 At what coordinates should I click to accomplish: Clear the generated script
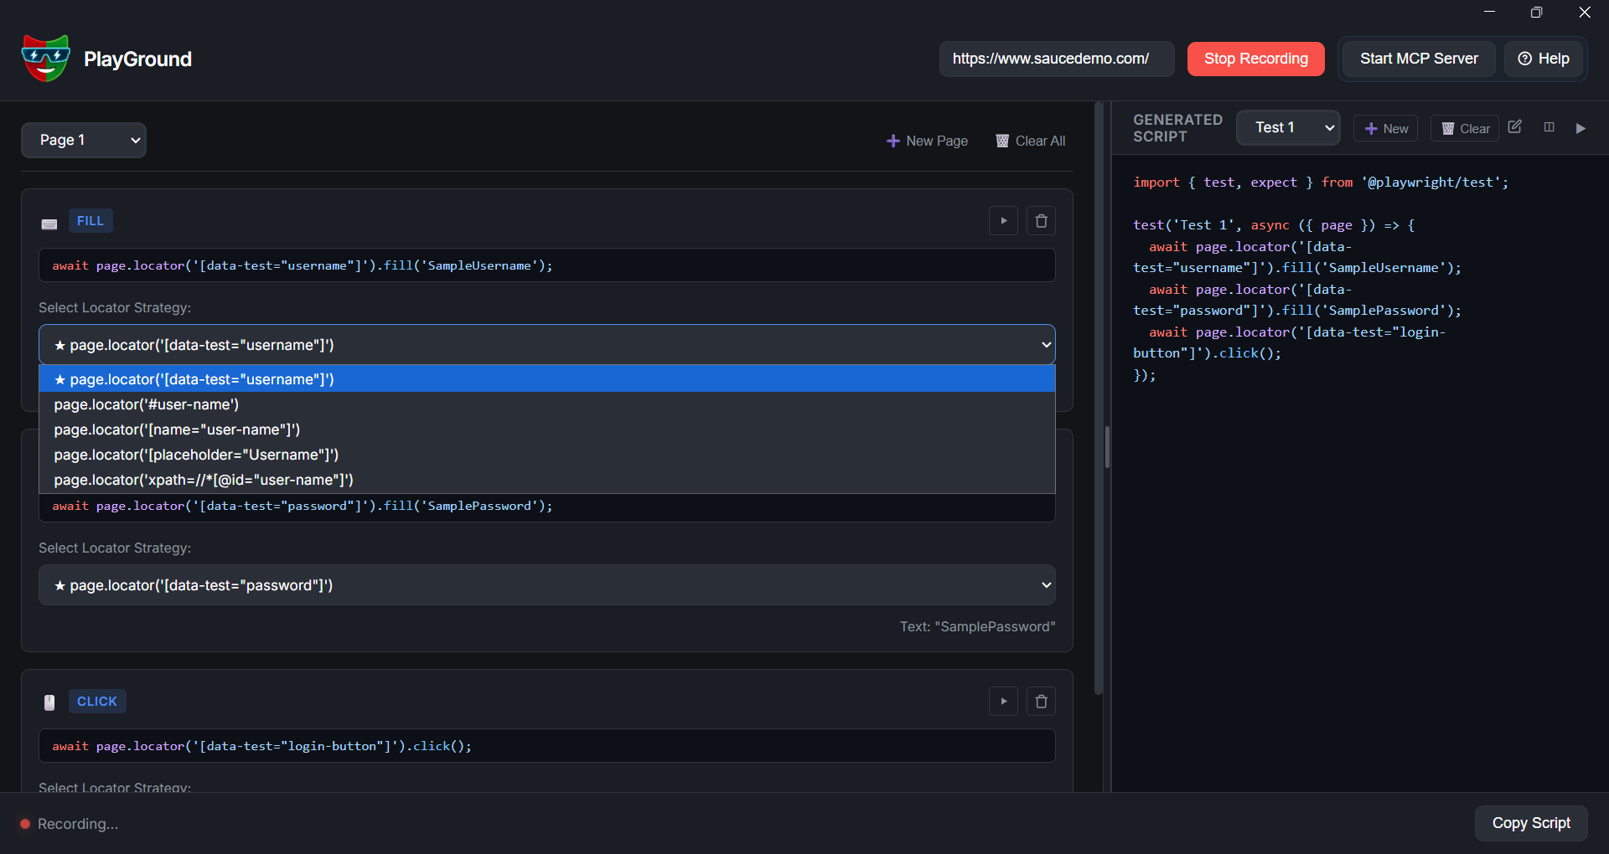tap(1465, 128)
